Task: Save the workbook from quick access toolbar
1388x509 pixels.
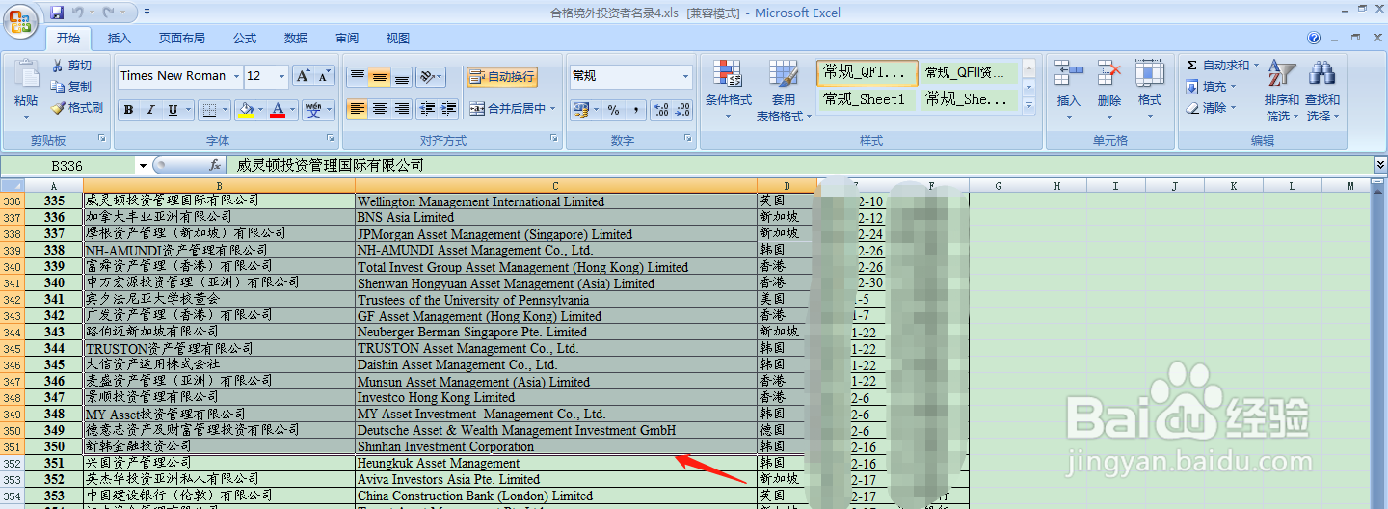Action: (x=57, y=13)
